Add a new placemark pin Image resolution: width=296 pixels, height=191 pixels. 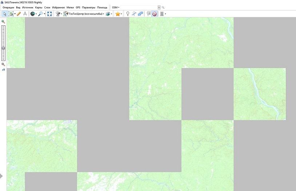(128, 14)
